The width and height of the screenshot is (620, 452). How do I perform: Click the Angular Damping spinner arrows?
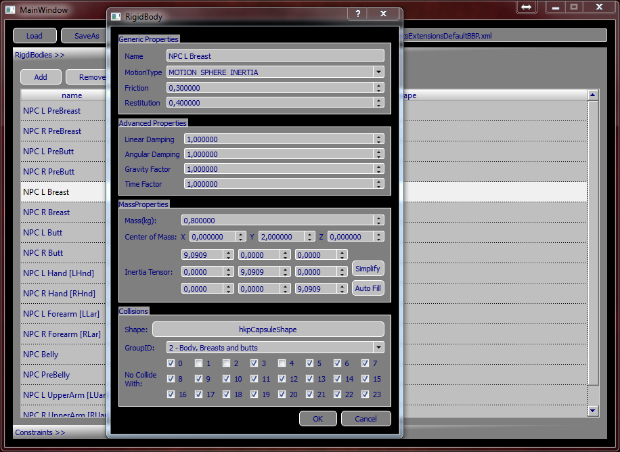[378, 154]
